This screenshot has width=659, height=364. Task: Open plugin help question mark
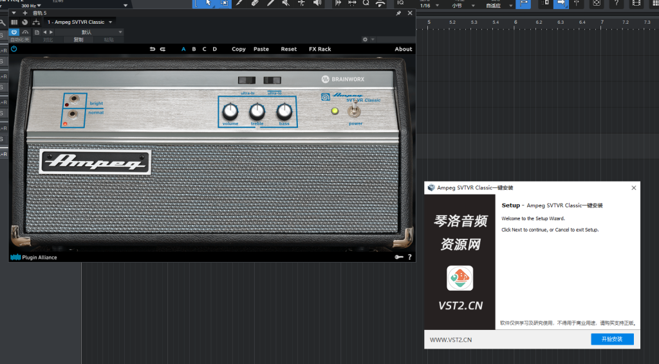point(410,257)
